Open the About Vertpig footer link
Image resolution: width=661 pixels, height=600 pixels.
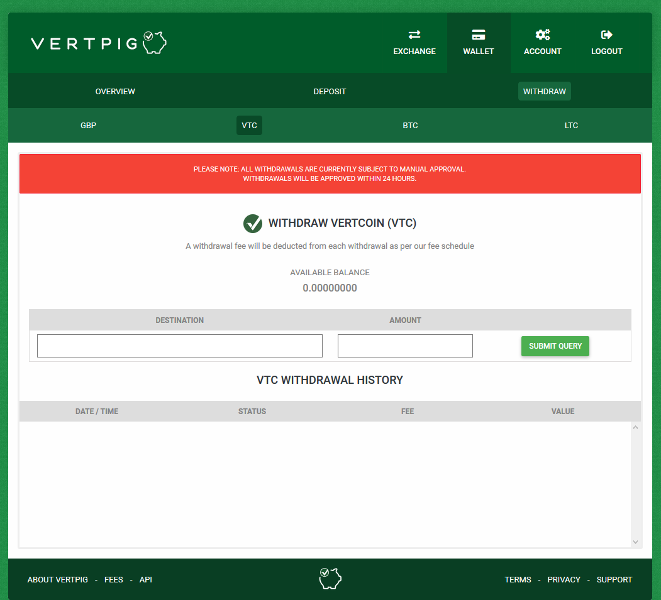click(x=58, y=580)
